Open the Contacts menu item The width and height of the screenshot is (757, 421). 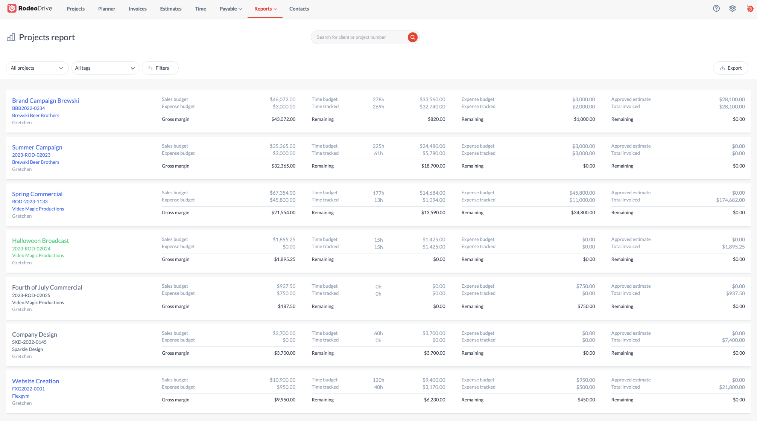click(299, 9)
